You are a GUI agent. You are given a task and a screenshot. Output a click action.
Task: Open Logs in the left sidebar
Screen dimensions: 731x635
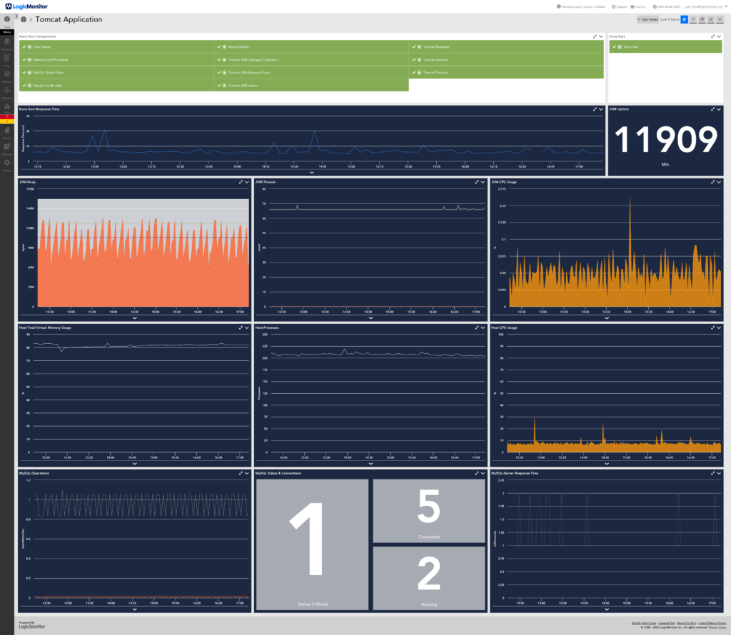coord(7,59)
